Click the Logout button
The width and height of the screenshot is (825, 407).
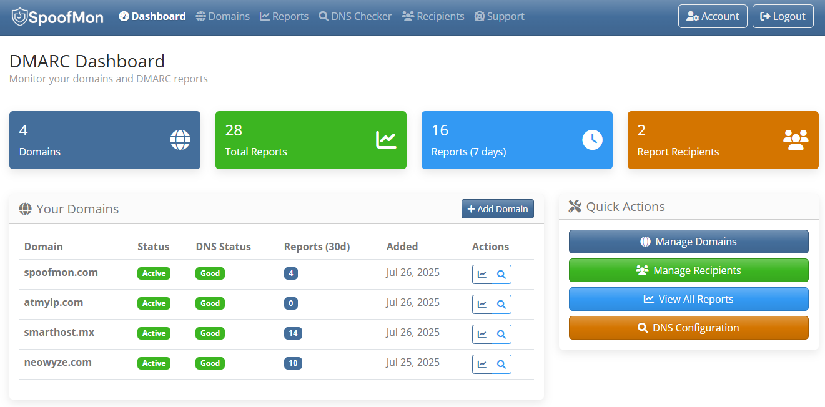click(783, 16)
